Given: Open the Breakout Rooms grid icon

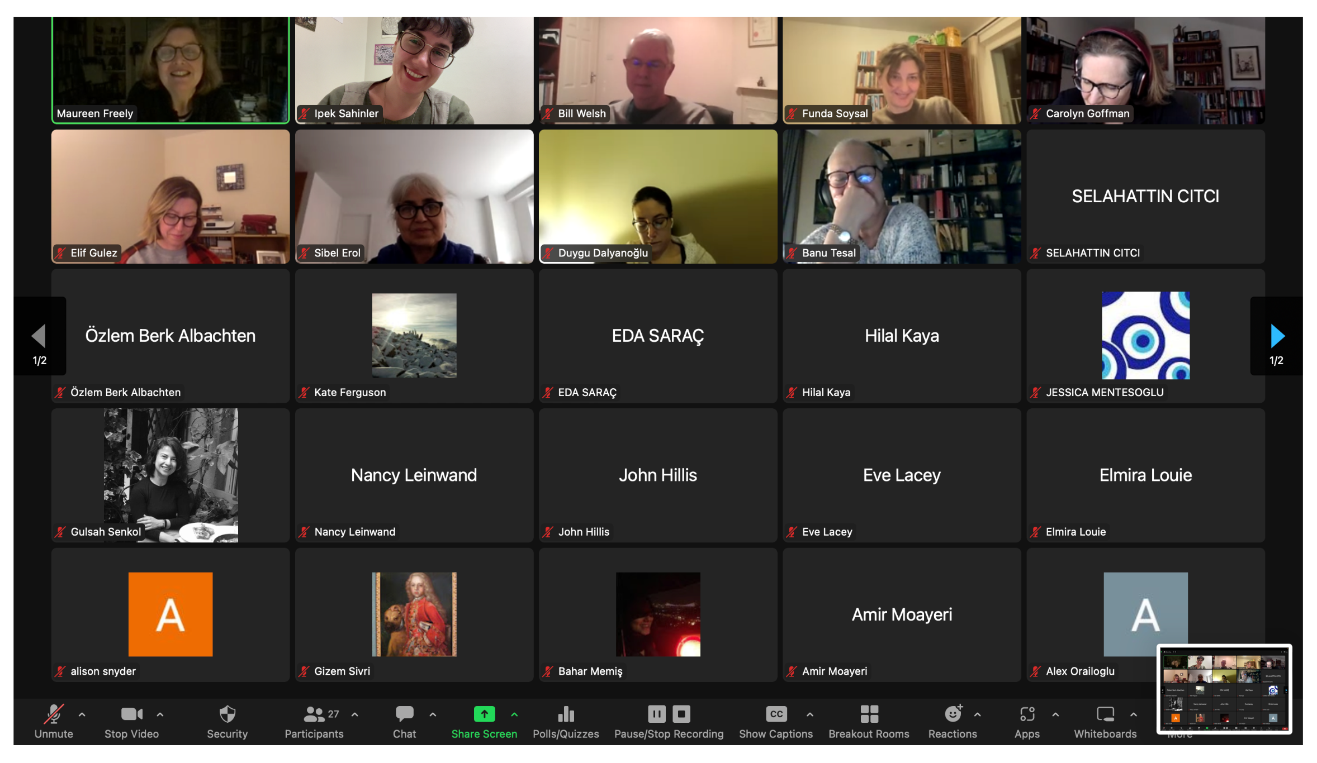Looking at the screenshot, I should pos(869,714).
